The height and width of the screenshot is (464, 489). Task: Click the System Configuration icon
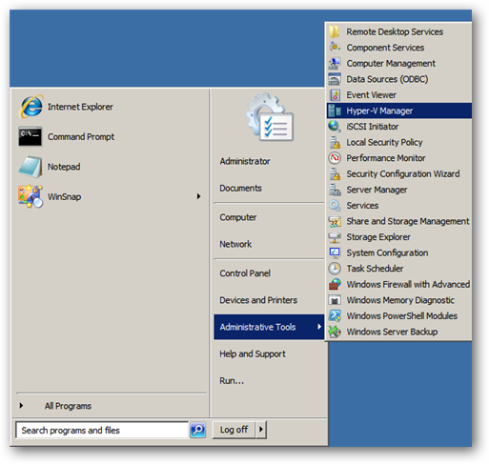(335, 252)
